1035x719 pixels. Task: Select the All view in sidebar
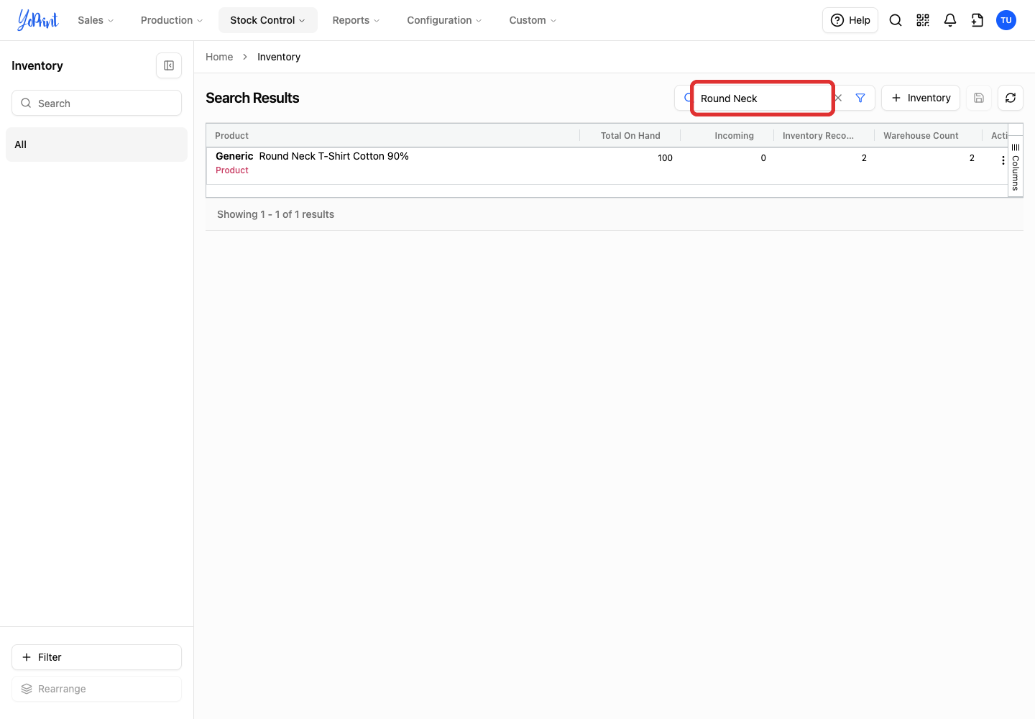click(x=96, y=145)
